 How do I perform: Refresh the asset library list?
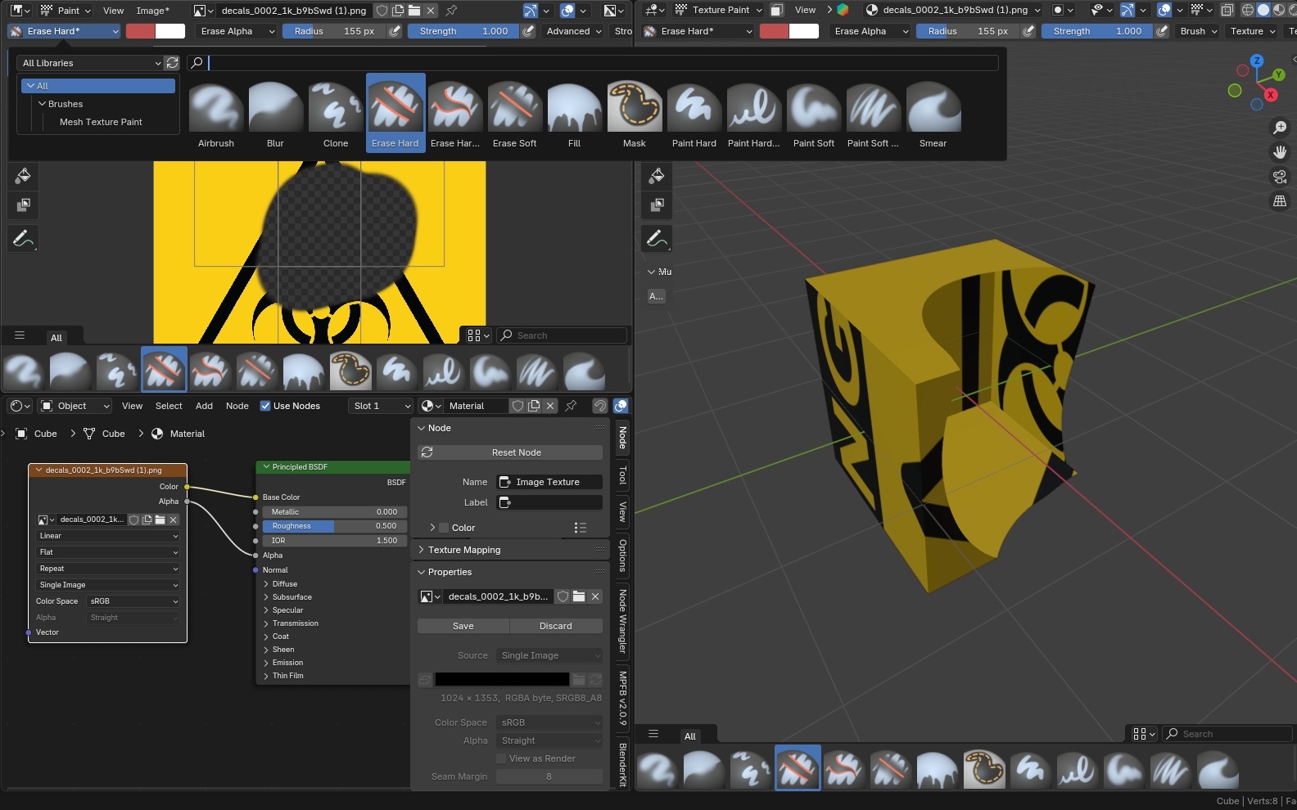(x=172, y=63)
